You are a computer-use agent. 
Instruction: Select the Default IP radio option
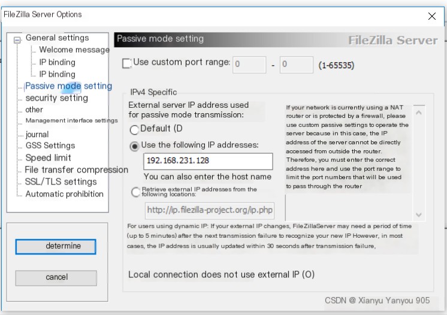pyautogui.click(x=134, y=130)
